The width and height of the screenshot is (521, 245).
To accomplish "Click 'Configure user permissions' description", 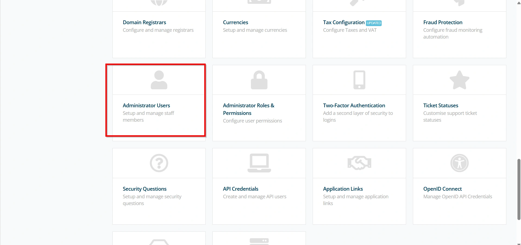I will [252, 121].
